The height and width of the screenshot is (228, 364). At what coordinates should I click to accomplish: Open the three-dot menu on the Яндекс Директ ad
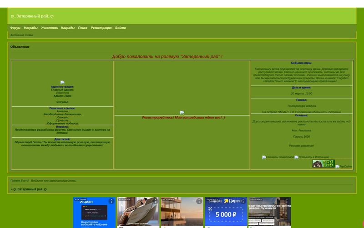pos(243,201)
